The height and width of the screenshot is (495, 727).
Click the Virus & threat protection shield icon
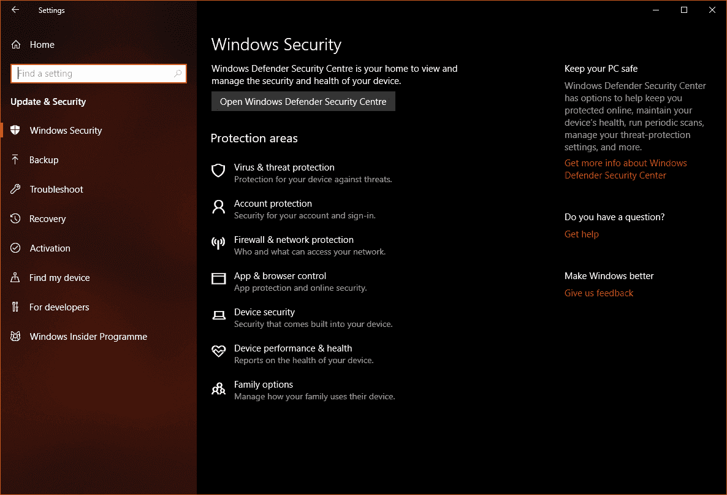pos(218,171)
